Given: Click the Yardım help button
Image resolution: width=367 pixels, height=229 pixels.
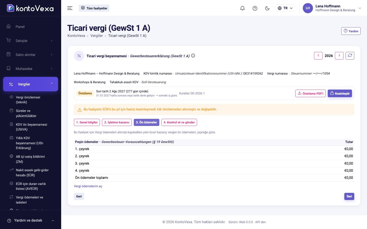Looking at the screenshot, I should tap(351, 31).
